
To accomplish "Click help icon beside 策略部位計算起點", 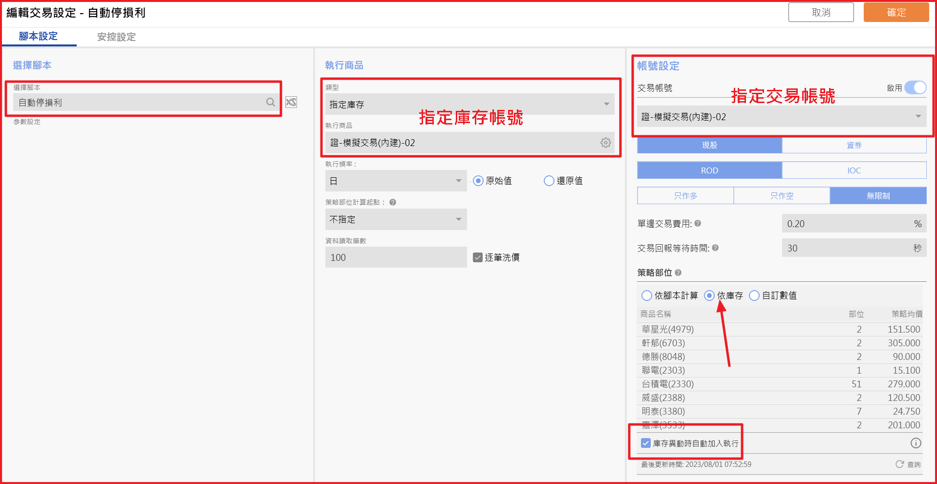I will click(393, 202).
